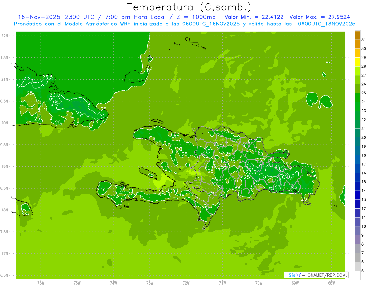The width and height of the screenshot is (372, 287).
Task: Click the "7:00 pm Hora Local" text
Action: point(135,17)
